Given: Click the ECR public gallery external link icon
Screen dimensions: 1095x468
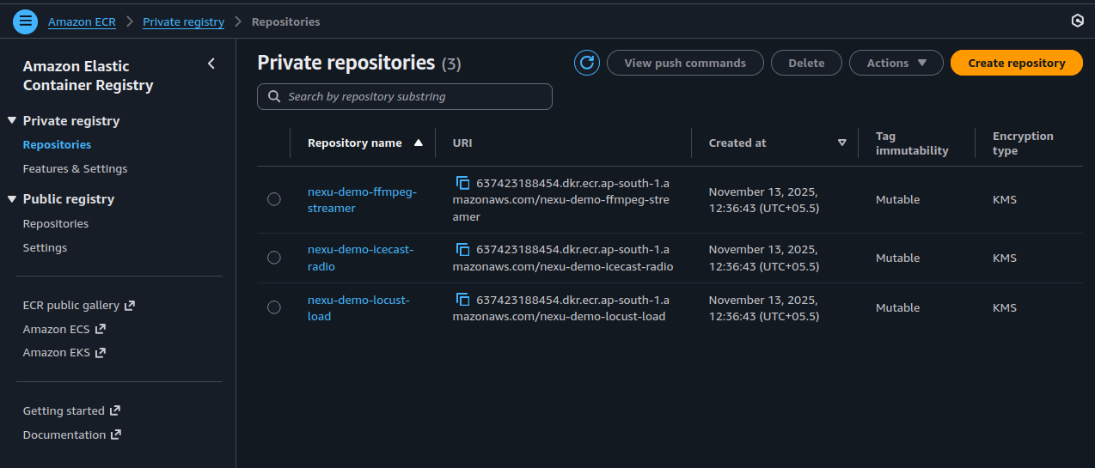Looking at the screenshot, I should [x=130, y=306].
